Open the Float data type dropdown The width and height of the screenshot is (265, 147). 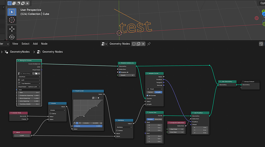coord(154,89)
